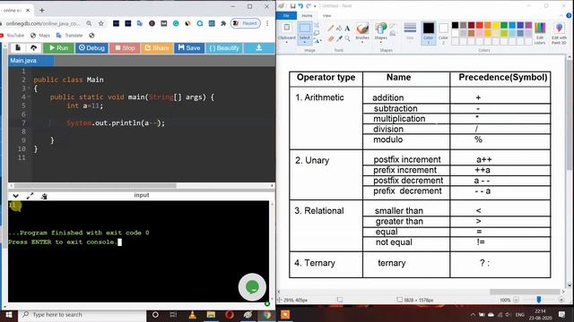Open the Brushes dropdown in Paint

pyautogui.click(x=362, y=32)
